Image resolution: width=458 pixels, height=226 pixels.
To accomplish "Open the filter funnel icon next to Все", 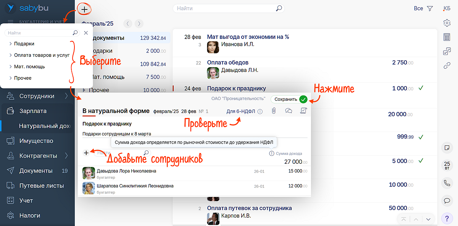I will pos(430,8).
